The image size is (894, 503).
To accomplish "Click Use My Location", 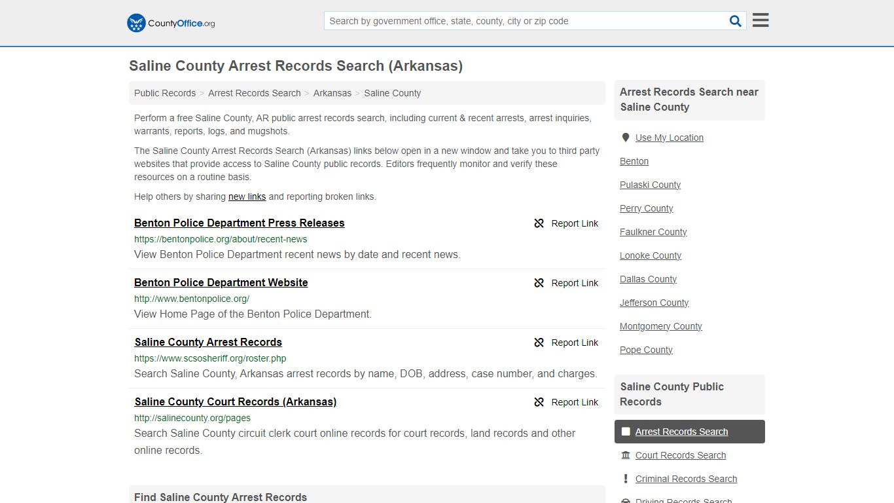I will [670, 138].
